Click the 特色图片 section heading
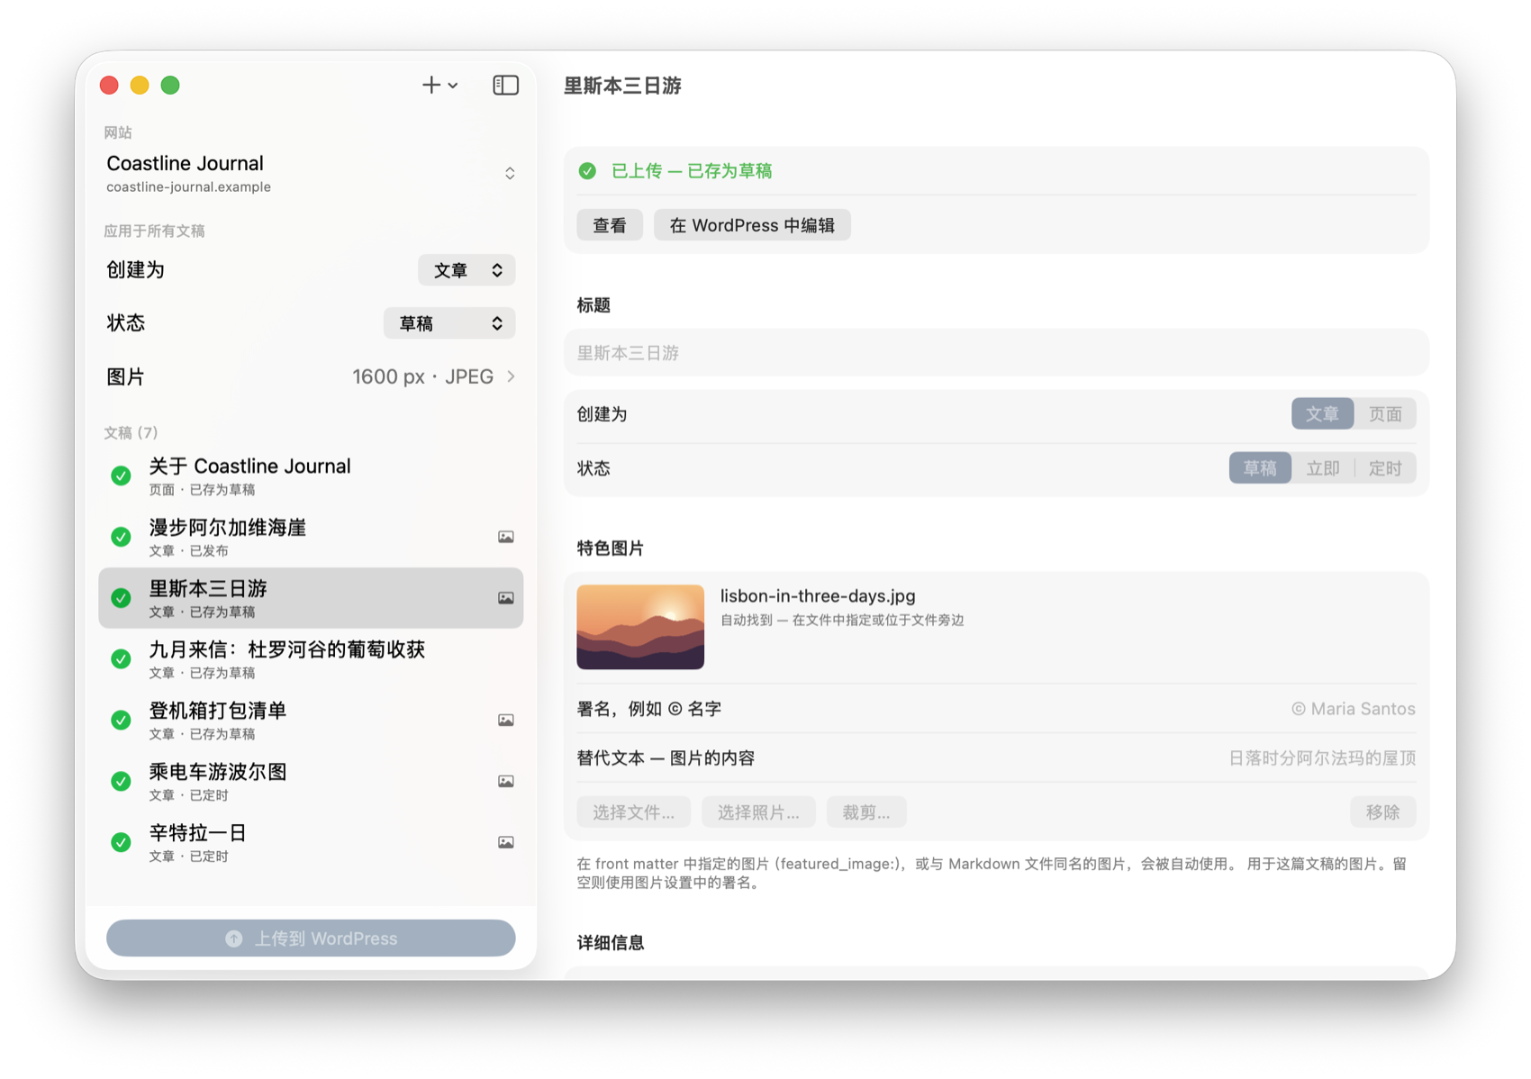1531x1079 pixels. click(611, 549)
